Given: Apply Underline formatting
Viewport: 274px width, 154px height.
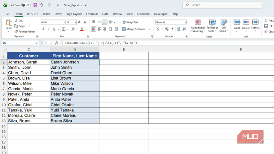Looking at the screenshot, I should pos(54,29).
